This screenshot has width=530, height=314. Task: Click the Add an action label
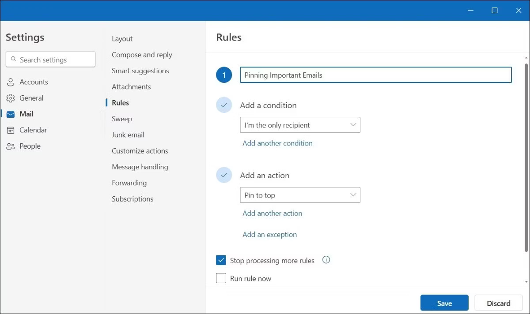pyautogui.click(x=265, y=176)
